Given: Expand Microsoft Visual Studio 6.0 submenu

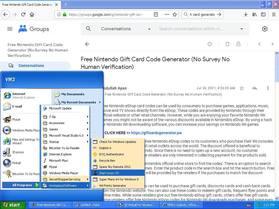Looking at the screenshot, I should tap(65, 136).
